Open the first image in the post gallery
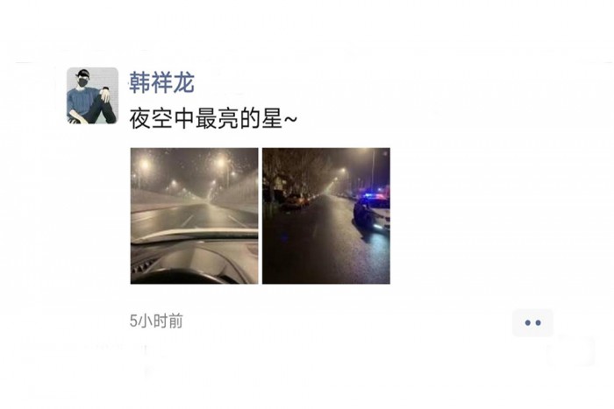This screenshot has width=614, height=409. 194,215
